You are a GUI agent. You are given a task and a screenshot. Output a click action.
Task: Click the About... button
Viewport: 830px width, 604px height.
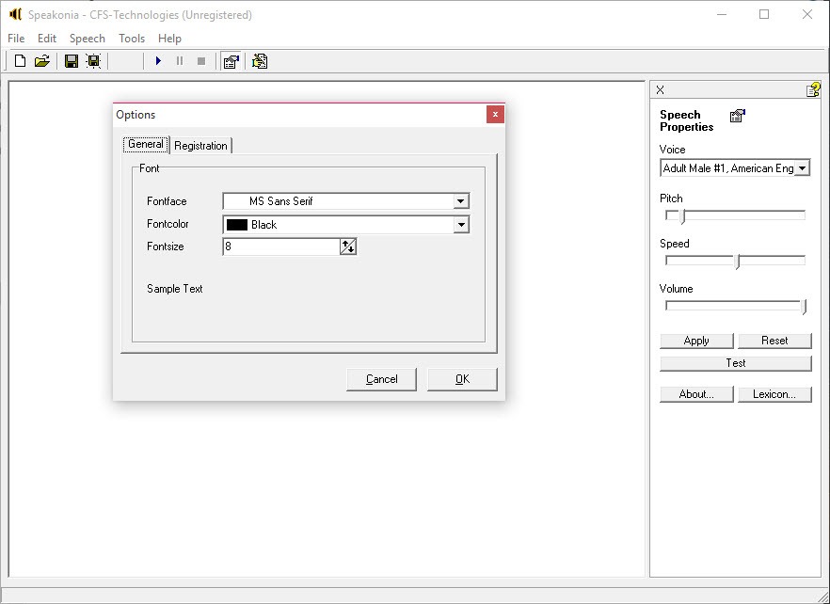(x=696, y=394)
